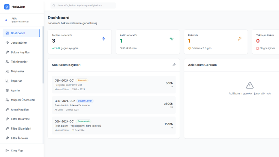Click the warning triangle in Acil Bakım Gereken

[250, 85]
